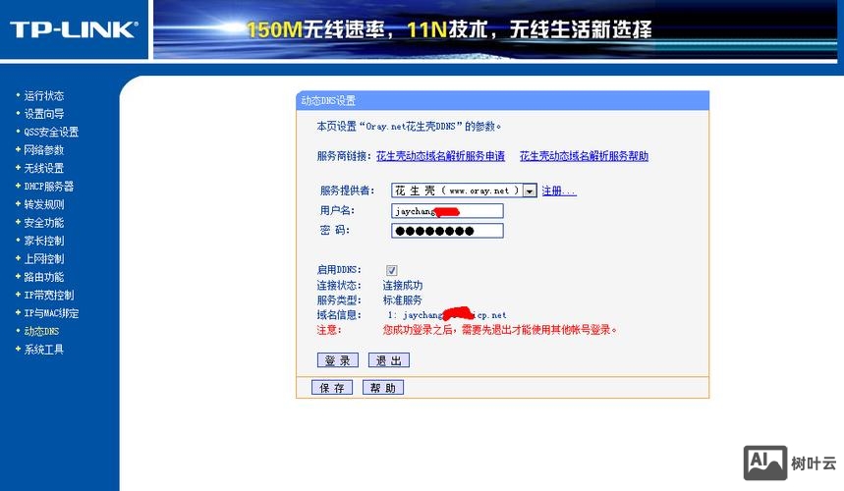This screenshot has height=491, width=844.
Task: Open the 服务提供者 dropdown
Action: tap(464, 191)
